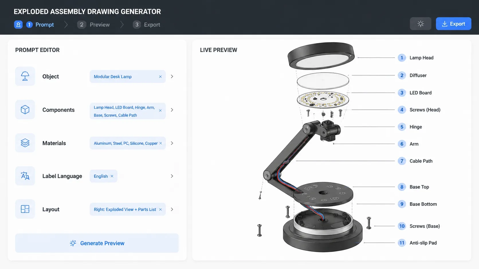
Task: Click the Generate Preview button
Action: click(x=97, y=243)
